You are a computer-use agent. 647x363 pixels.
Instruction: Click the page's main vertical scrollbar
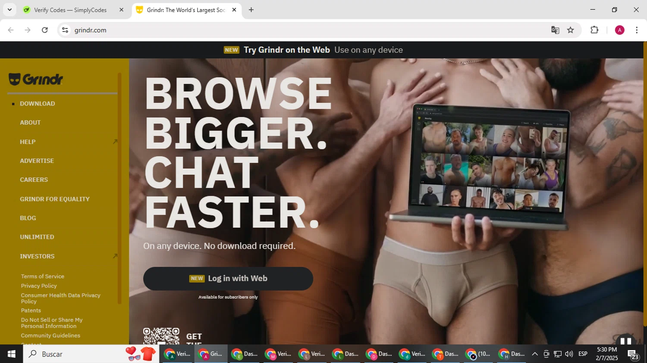click(645, 184)
